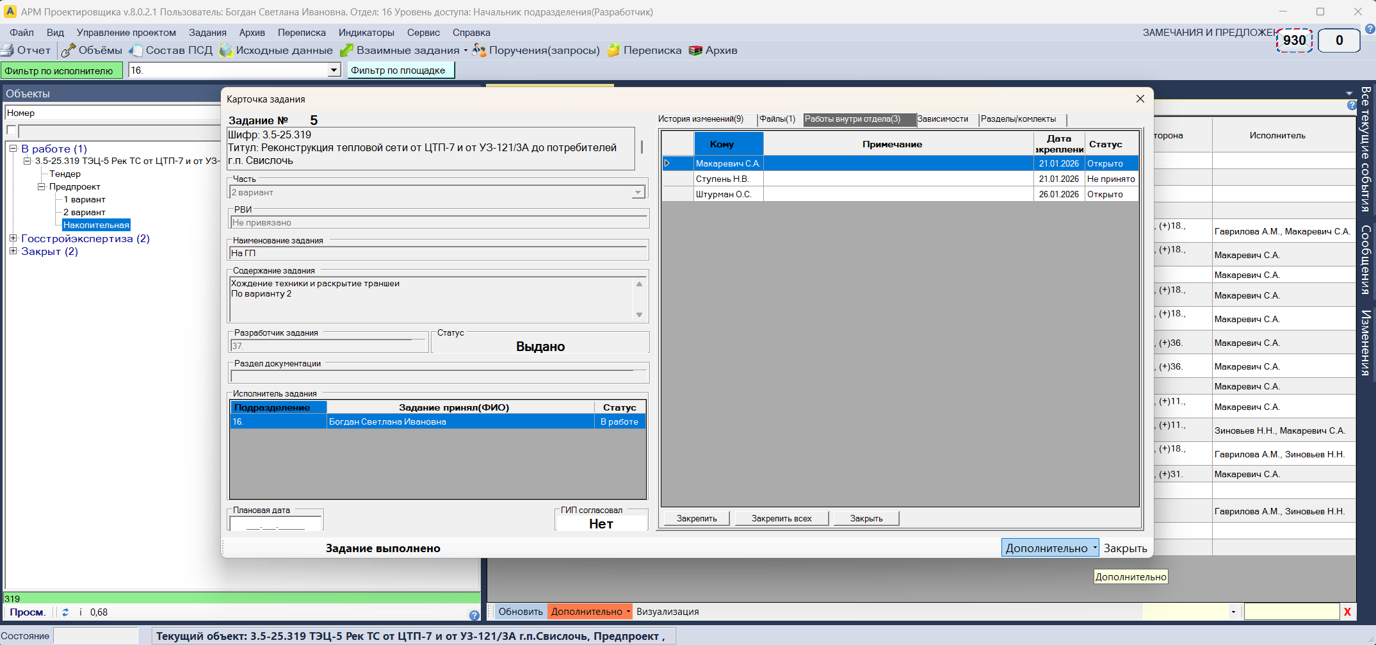Open Объёмы via the shovel icon
Viewport: 1376px width, 645px height.
point(69,51)
